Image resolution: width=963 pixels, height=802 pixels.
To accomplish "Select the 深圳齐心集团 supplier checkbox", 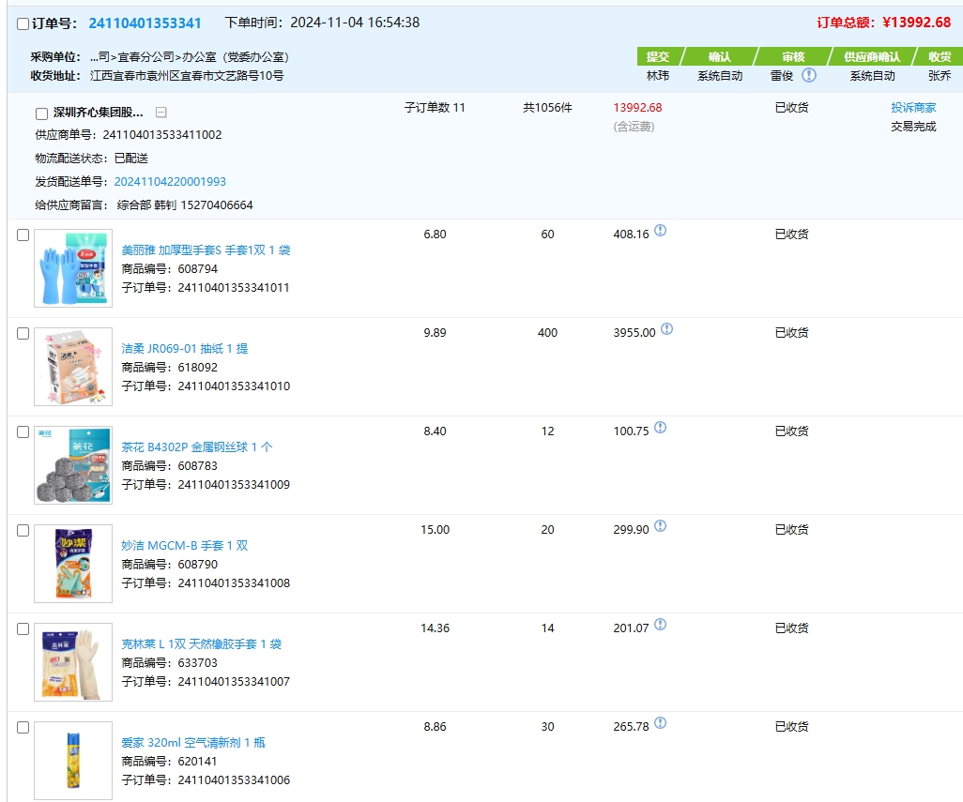I will [41, 113].
